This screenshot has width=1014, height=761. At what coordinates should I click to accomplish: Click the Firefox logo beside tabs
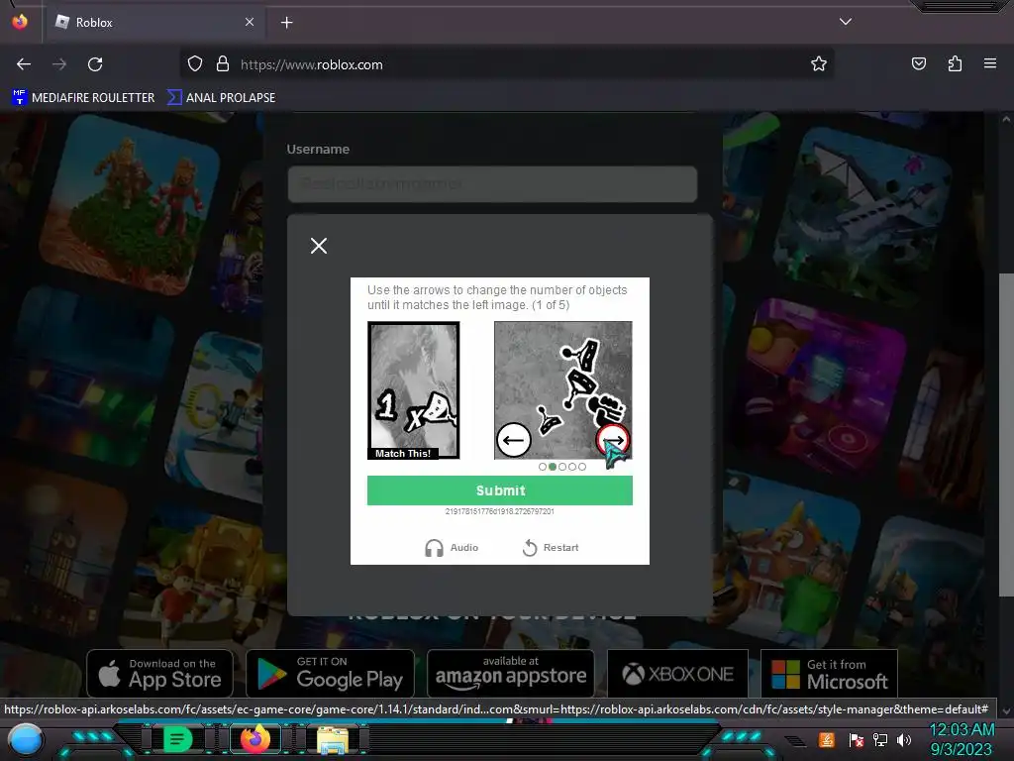pos(20,22)
